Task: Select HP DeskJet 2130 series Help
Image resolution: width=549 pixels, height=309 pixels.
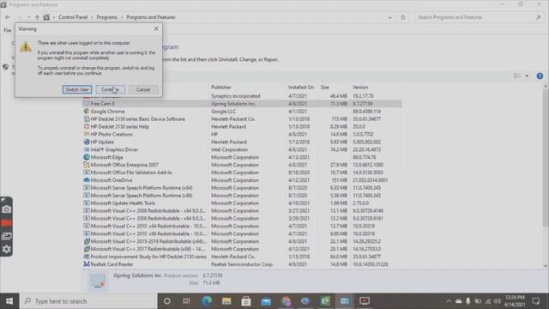Action: pyautogui.click(x=119, y=126)
